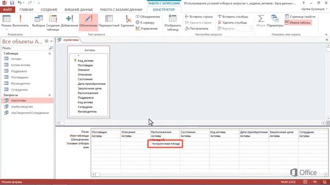330x185 pixels.
Task: Collapse the Запросы group
Action: (x=49, y=95)
